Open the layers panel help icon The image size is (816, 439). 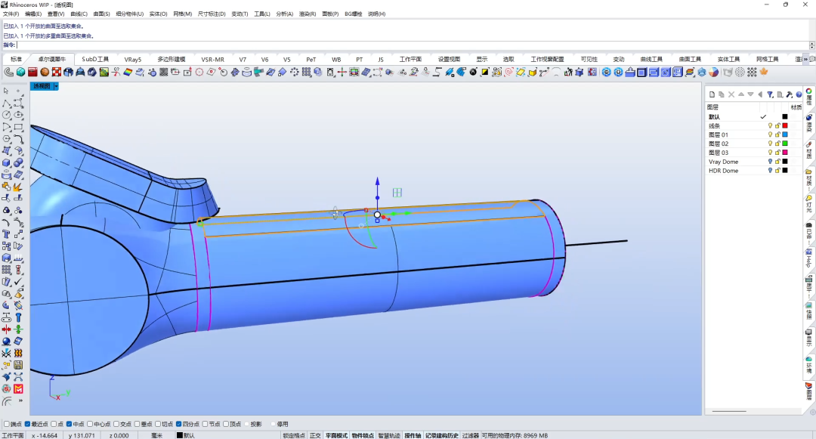(799, 94)
